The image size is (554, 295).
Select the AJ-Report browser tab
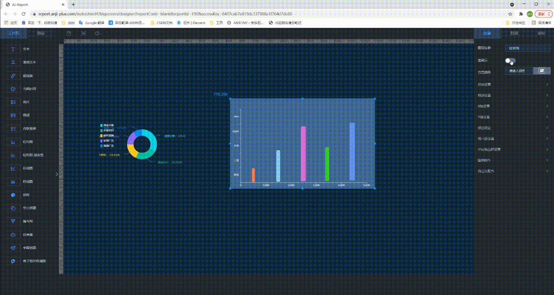(35, 5)
